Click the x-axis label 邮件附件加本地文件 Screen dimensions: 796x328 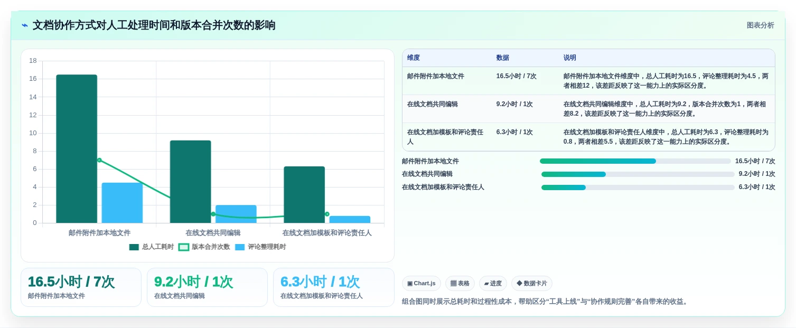[99, 232]
